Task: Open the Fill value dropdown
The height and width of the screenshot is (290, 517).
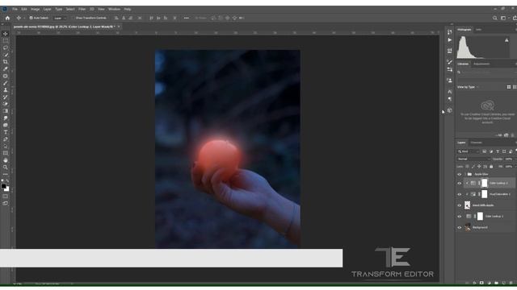Action: click(515, 167)
